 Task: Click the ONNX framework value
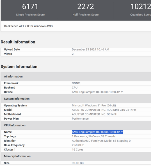(x=76, y=83)
